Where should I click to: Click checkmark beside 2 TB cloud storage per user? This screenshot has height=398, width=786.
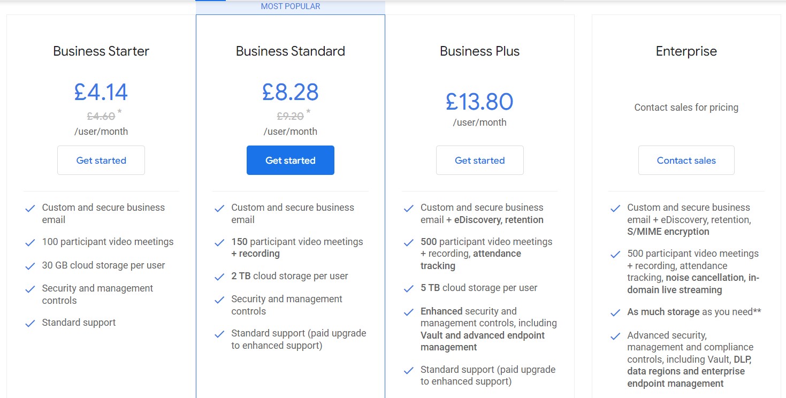pyautogui.click(x=219, y=277)
